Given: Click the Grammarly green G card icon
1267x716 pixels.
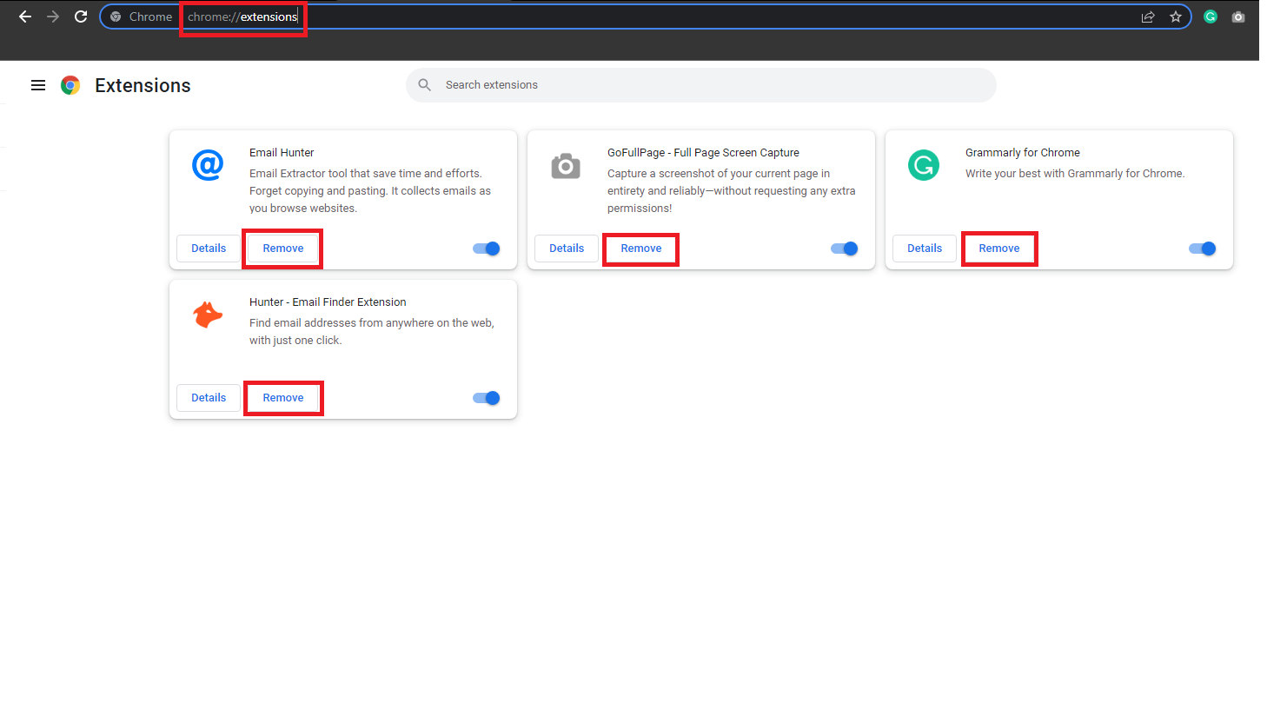Looking at the screenshot, I should [924, 165].
